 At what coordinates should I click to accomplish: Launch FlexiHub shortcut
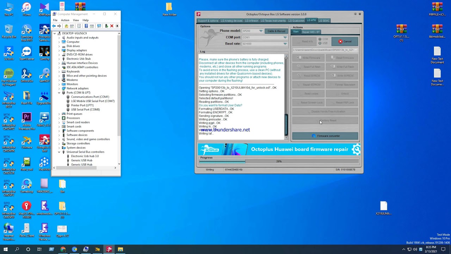click(x=44, y=164)
